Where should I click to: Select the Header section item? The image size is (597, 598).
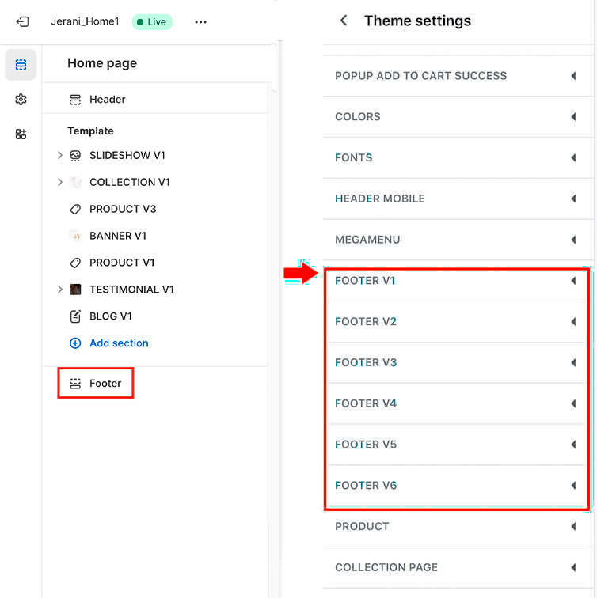point(154,100)
